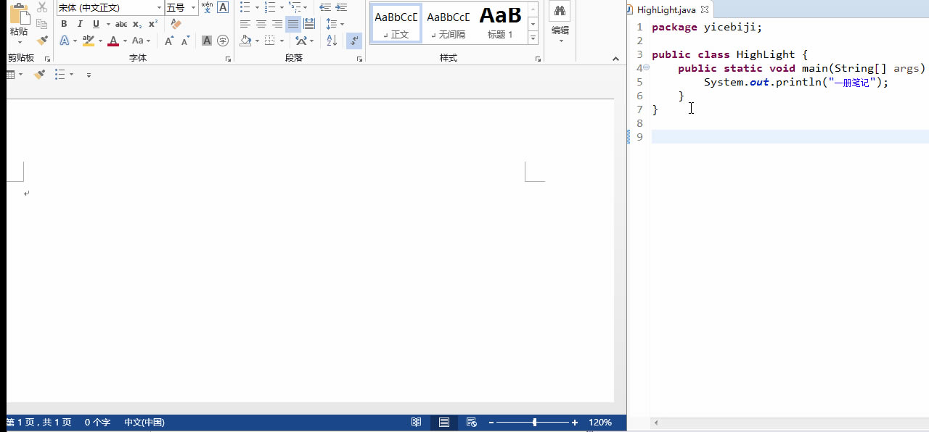Apply subscript formatting
Screen dimensions: 929x432
tap(136, 24)
